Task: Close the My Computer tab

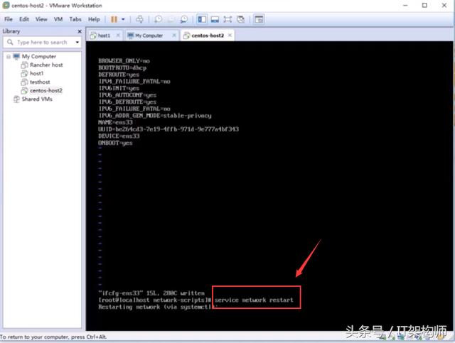Action: click(174, 36)
